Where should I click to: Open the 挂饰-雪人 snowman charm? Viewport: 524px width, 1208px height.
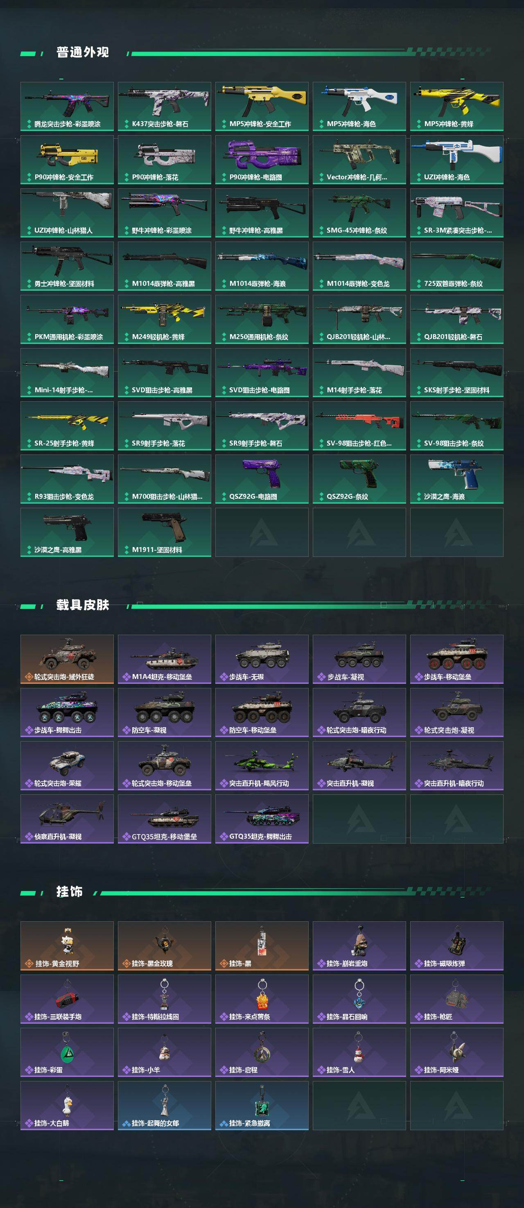359,1052
